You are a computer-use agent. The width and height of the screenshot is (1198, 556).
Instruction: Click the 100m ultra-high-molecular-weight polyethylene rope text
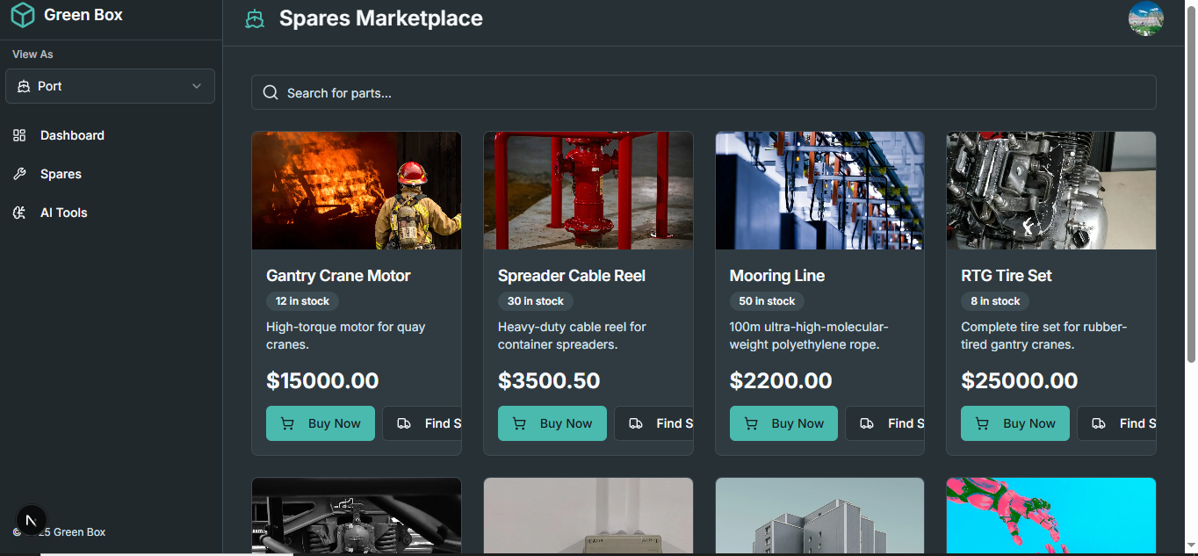809,336
